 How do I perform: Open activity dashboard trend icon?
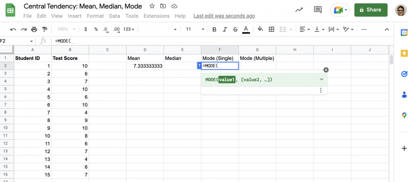pyautogui.click(x=299, y=10)
